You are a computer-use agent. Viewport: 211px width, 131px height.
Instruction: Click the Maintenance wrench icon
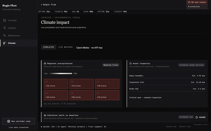[x=4, y=36]
